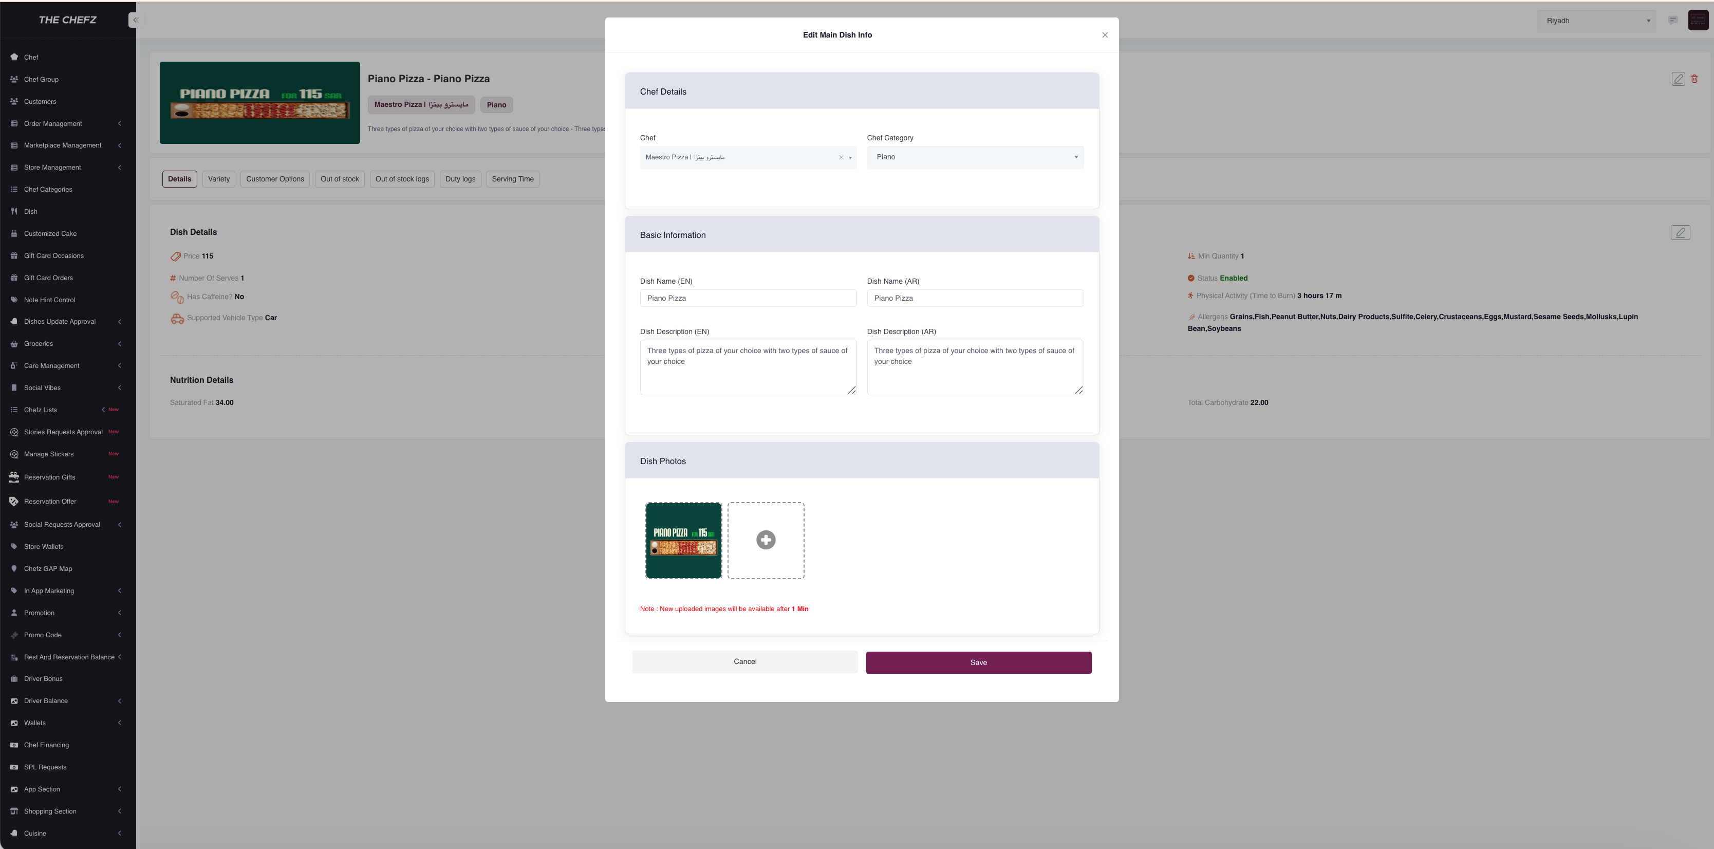Click the Dish fork-and-knife icon
The image size is (1714, 849).
pyautogui.click(x=14, y=212)
